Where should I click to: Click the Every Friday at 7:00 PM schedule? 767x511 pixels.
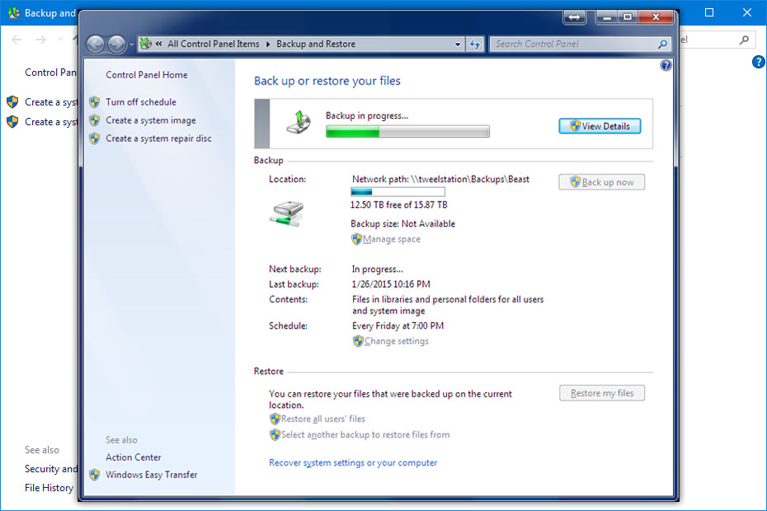(x=398, y=326)
